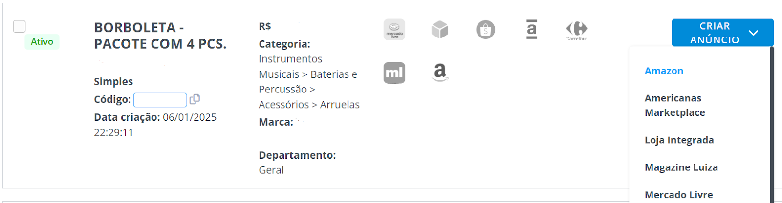Viewport: 782px width, 203px height.
Task: Click the Amazon smile logo icon
Action: (440, 73)
